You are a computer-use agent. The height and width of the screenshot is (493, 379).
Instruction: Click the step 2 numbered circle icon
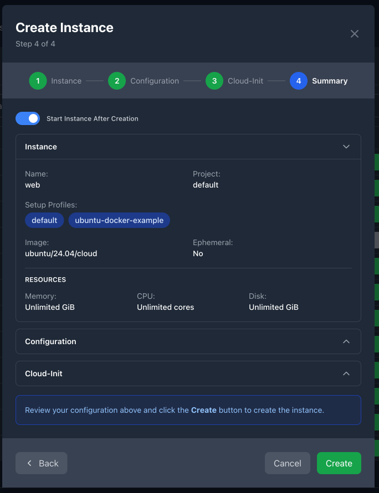tap(116, 81)
